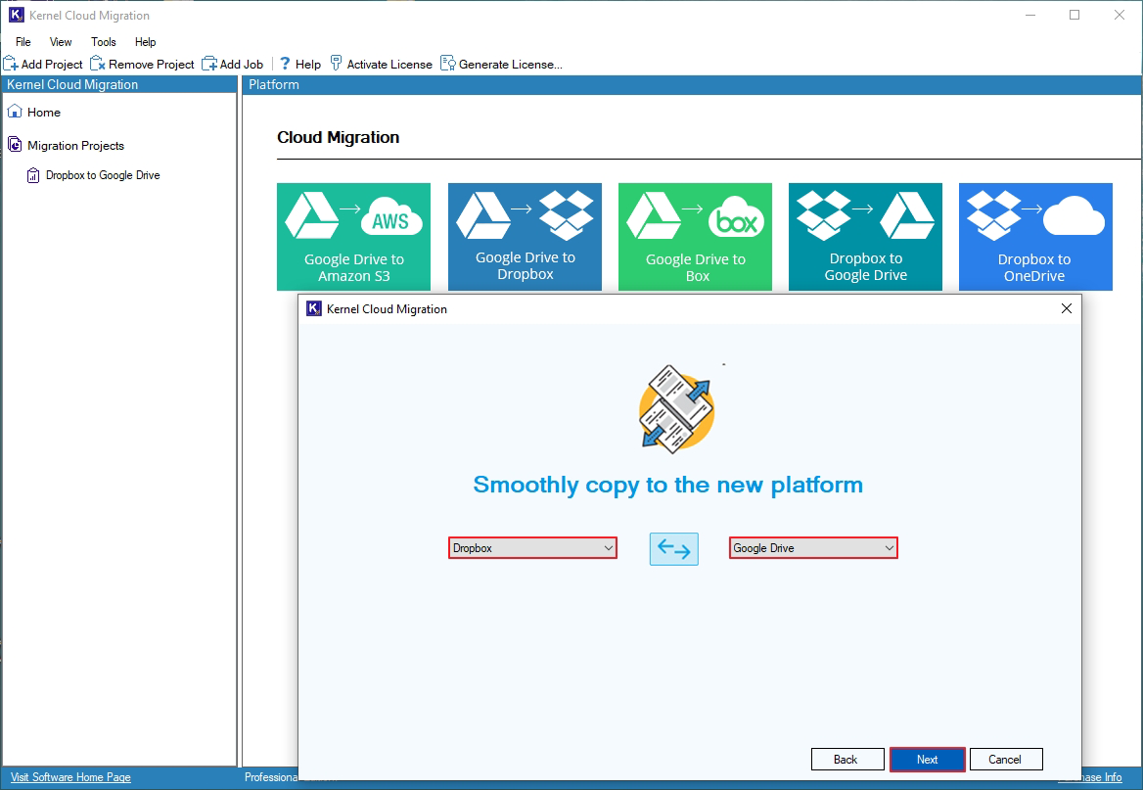Click the Kernel logo in dialog title bar
The image size is (1143, 790).
coord(313,308)
